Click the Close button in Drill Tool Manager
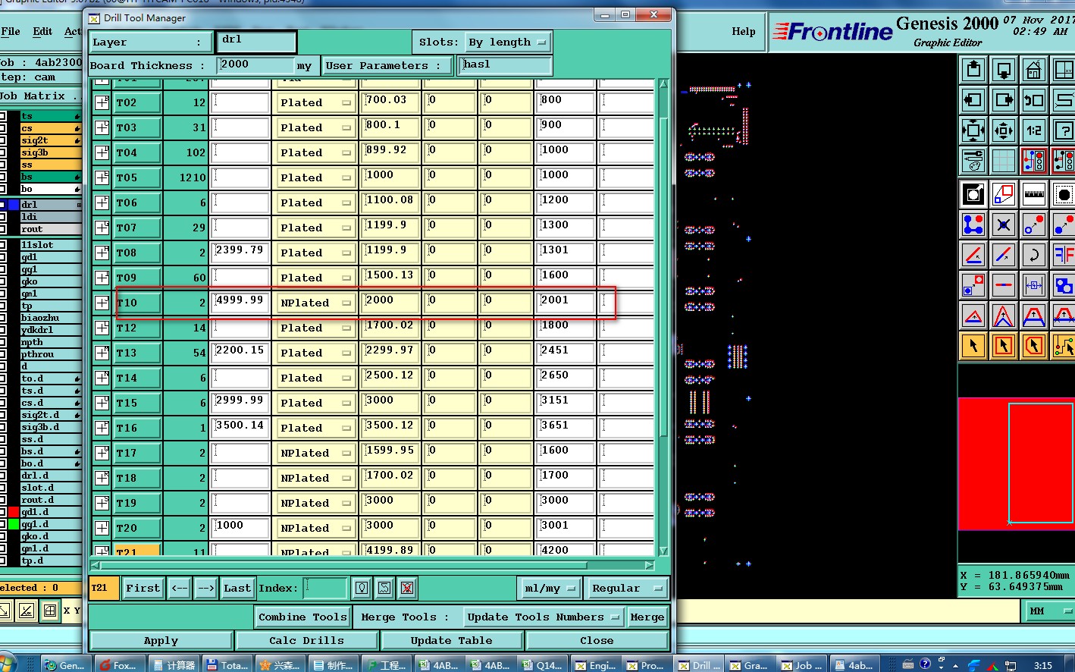The height and width of the screenshot is (672, 1075). (x=597, y=640)
